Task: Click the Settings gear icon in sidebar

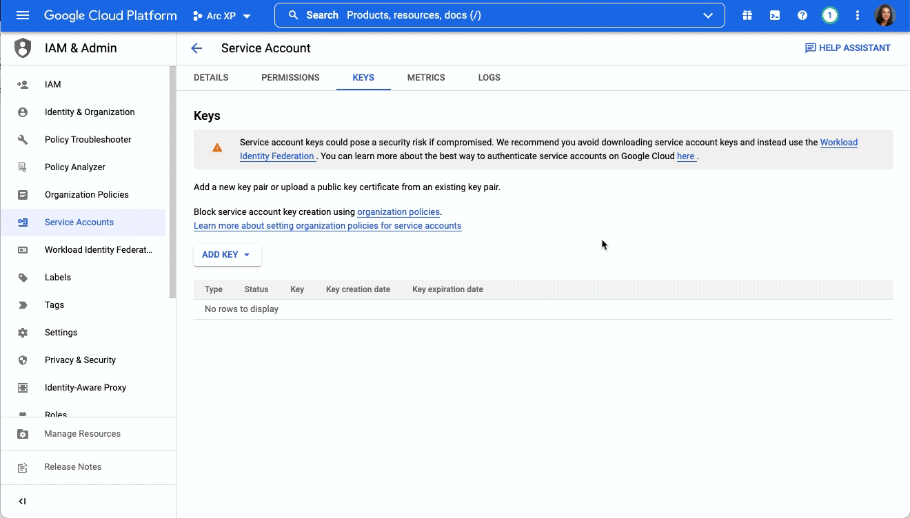Action: click(x=23, y=333)
